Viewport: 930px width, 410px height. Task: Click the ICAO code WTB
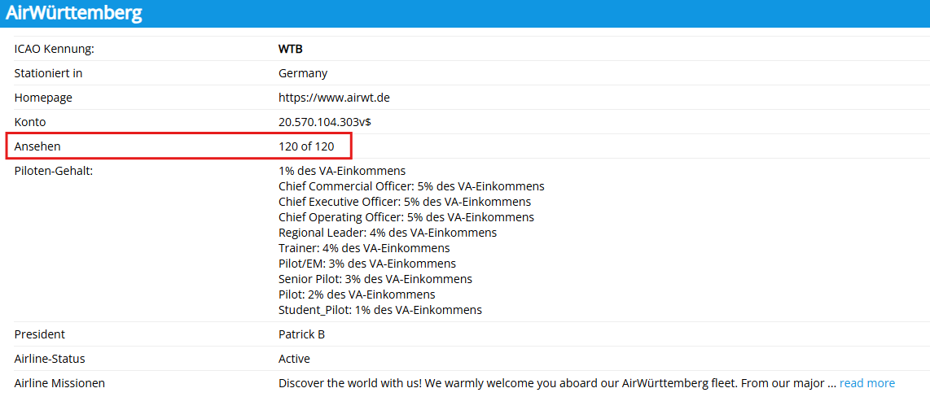pos(291,49)
